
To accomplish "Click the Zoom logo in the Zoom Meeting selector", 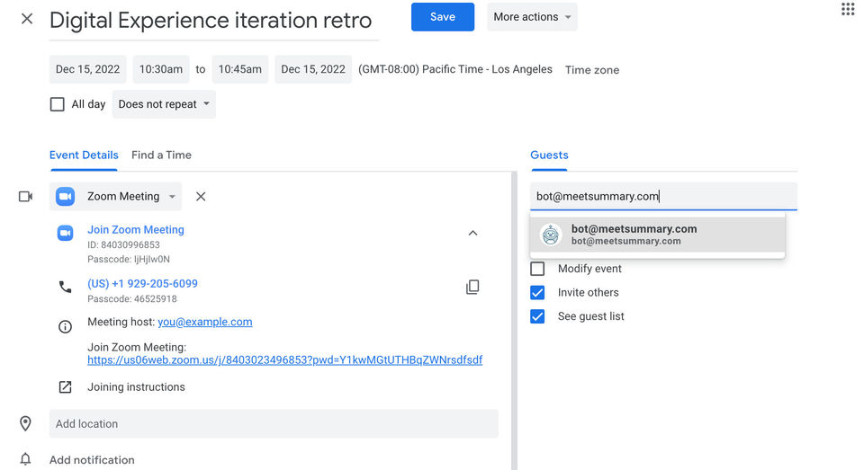I will click(65, 197).
